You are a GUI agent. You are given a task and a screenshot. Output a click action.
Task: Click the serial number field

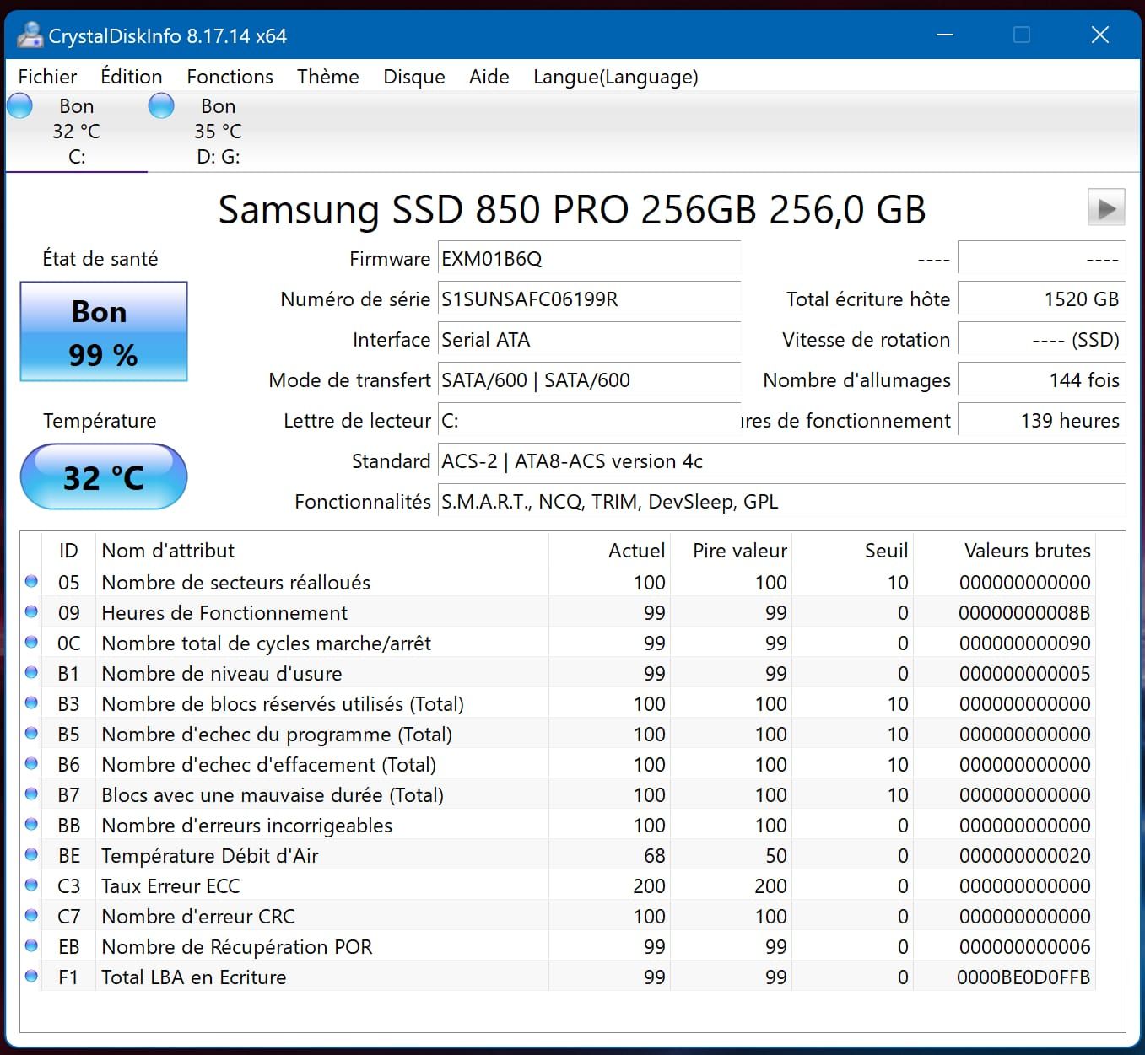(588, 299)
